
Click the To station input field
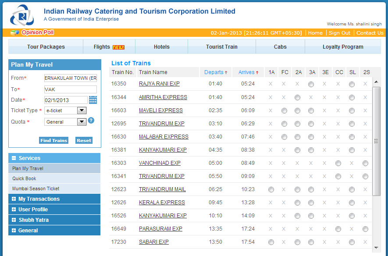point(70,89)
